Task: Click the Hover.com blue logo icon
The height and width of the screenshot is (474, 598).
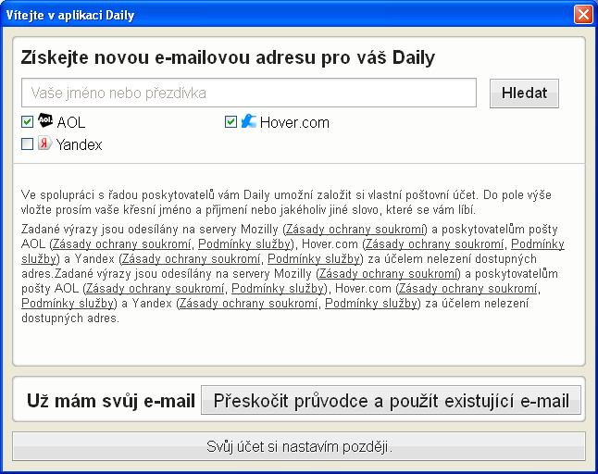Action: click(249, 121)
